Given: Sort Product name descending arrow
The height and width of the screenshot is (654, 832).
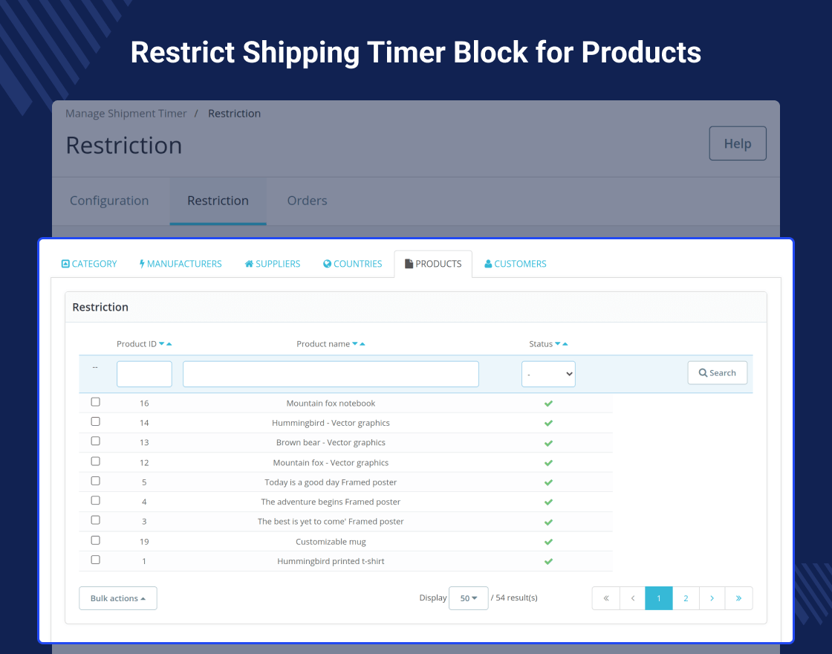Looking at the screenshot, I should point(355,344).
